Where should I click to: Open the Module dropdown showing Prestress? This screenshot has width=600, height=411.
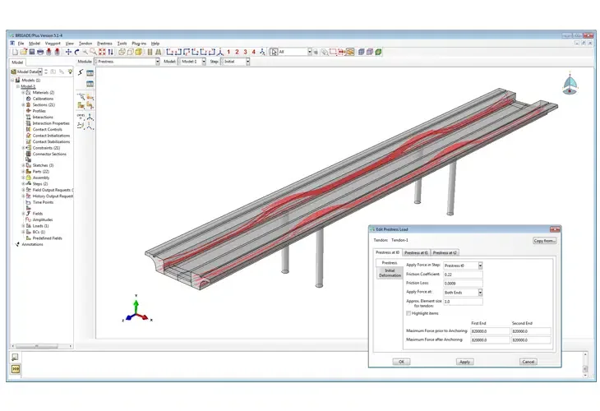127,61
